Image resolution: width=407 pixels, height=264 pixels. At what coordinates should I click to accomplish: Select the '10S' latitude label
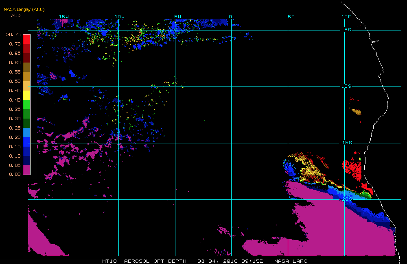(346, 86)
